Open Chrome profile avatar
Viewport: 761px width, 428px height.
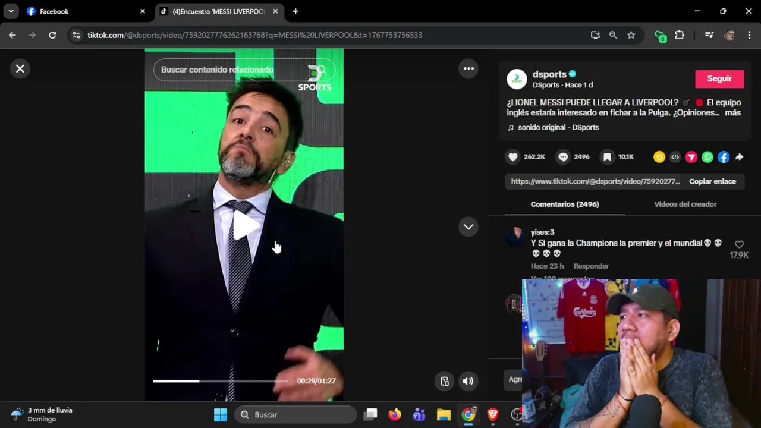[x=729, y=35]
